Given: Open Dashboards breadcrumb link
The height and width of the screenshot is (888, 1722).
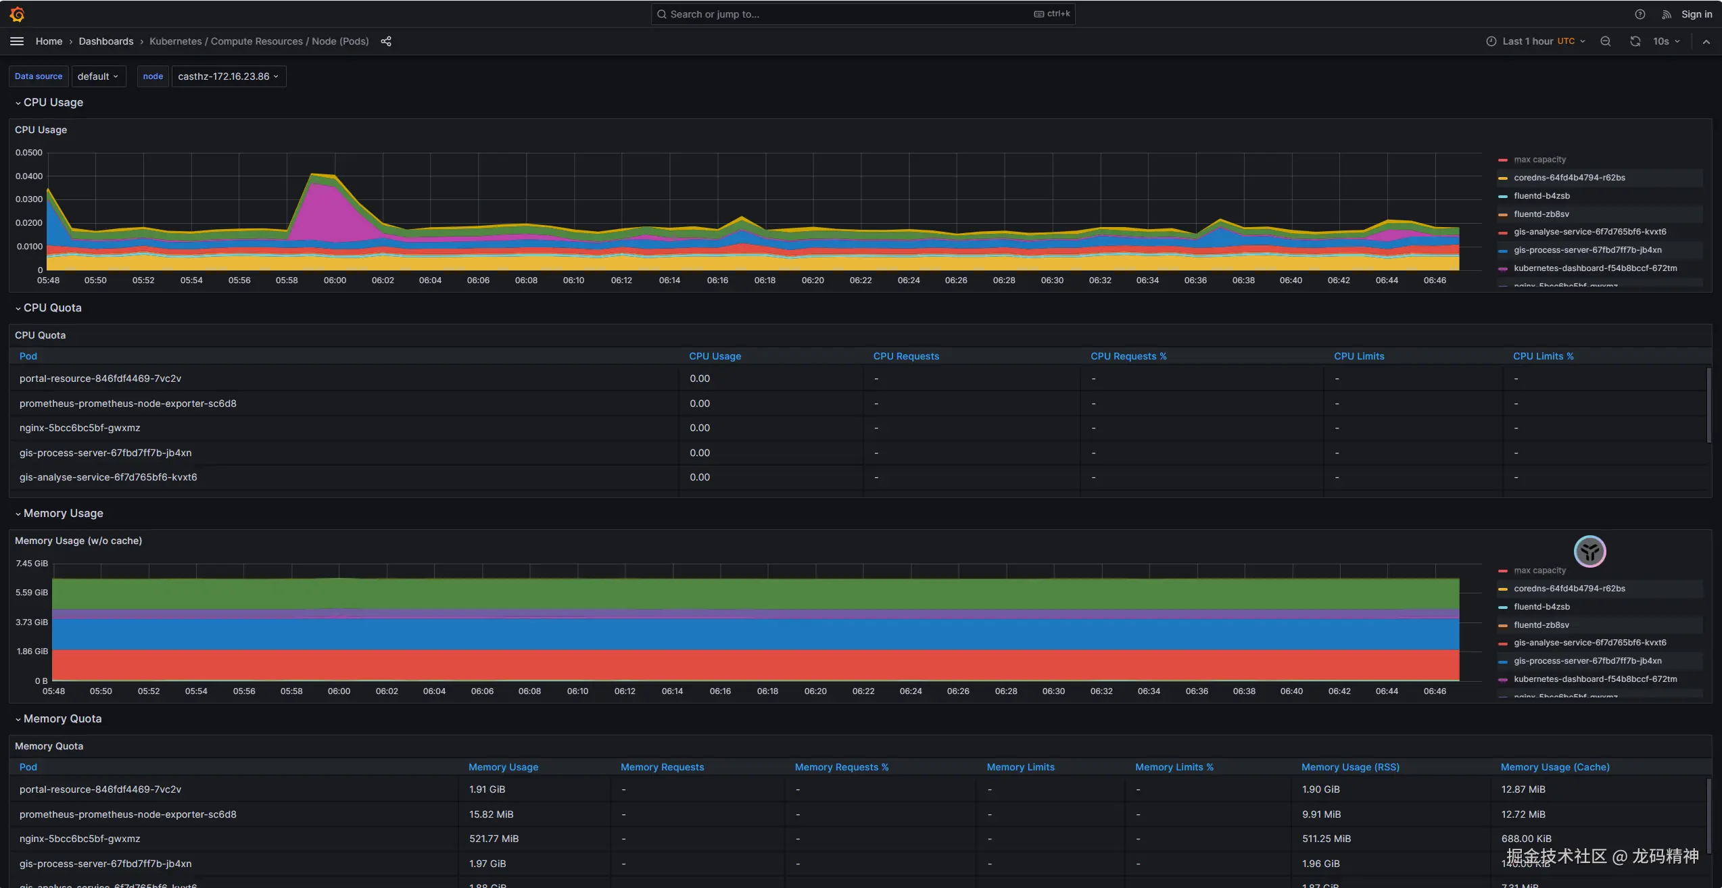Looking at the screenshot, I should pos(106,41).
